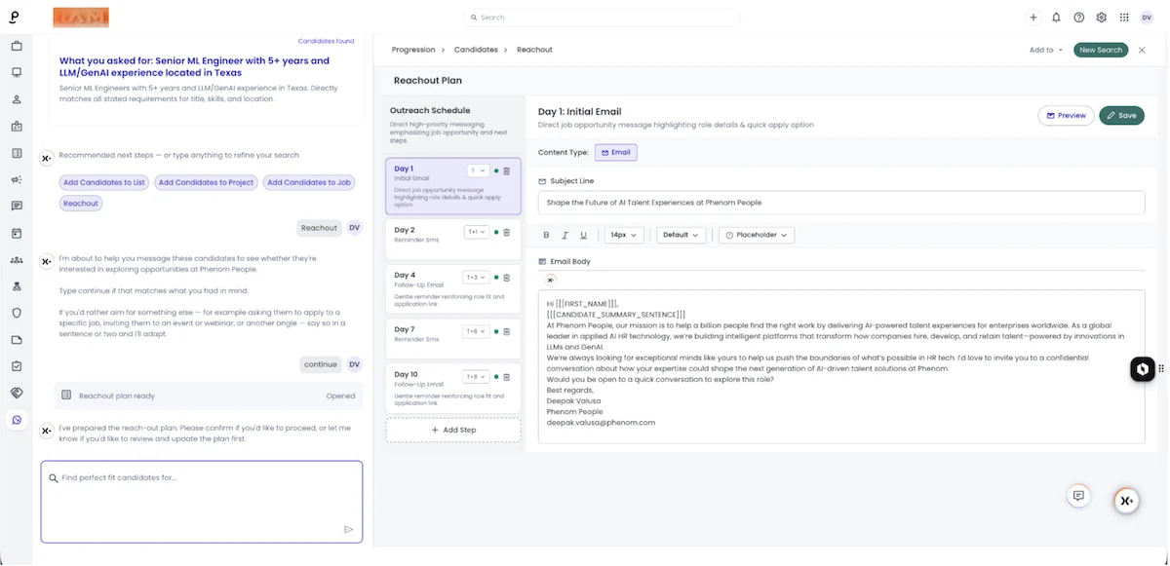Delete the Day 7 Reminder Sms step

507,331
